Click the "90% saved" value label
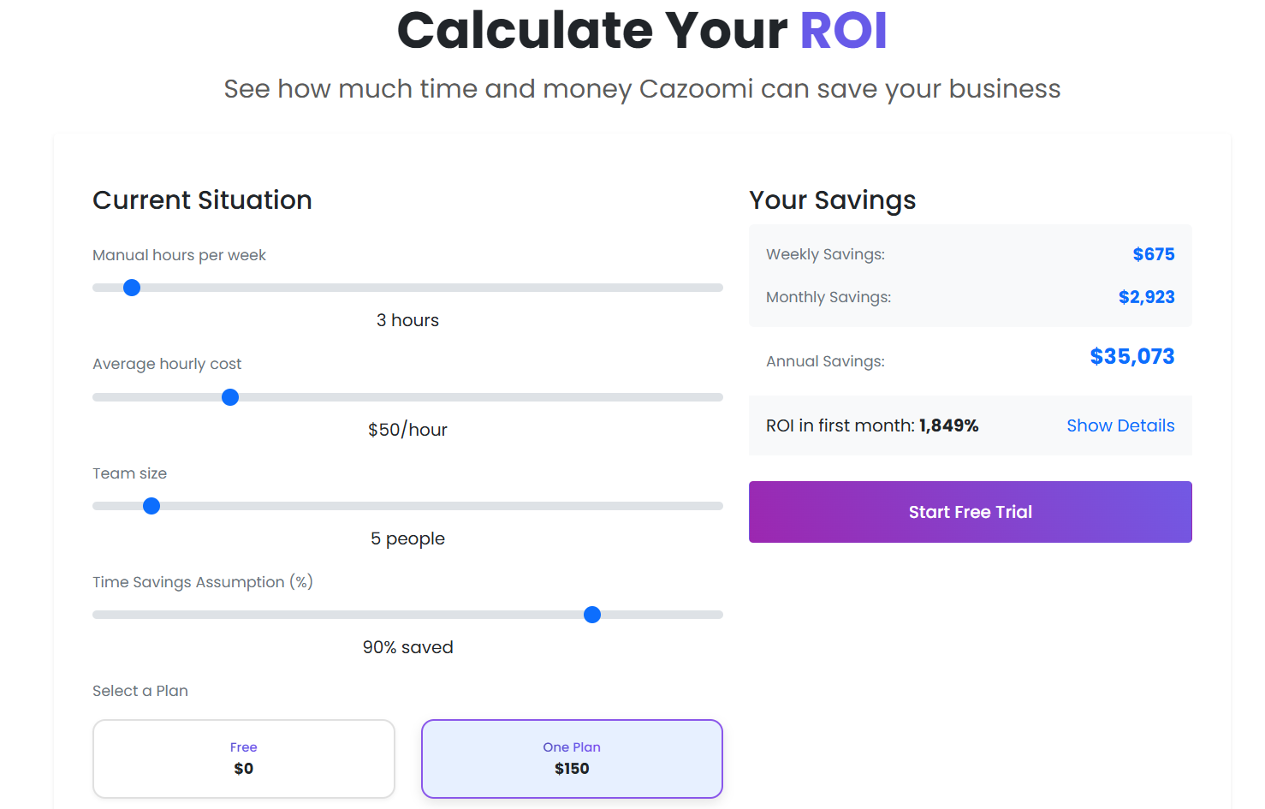 tap(407, 647)
